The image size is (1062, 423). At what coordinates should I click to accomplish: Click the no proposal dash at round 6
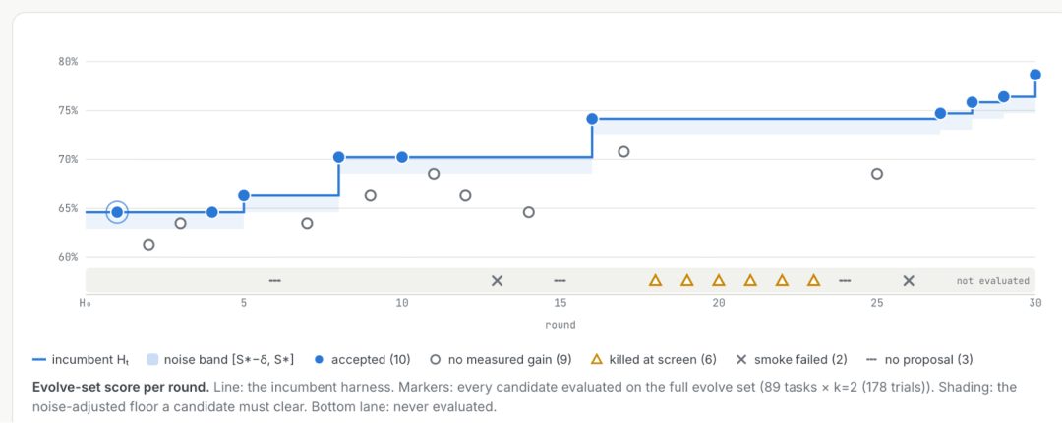[275, 281]
